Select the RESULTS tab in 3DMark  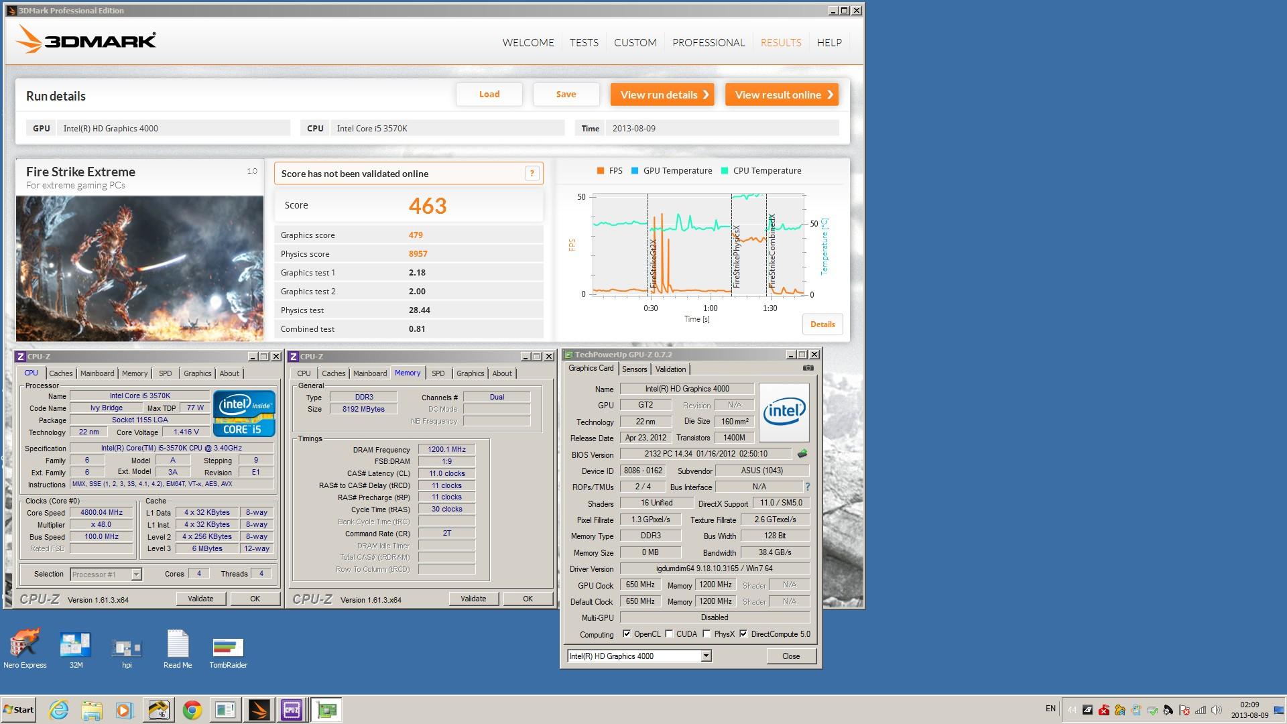click(781, 42)
